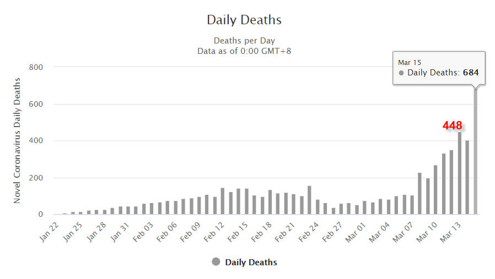The height and width of the screenshot is (279, 495).
Task: Click the 684 value in the tooltip
Action: [x=470, y=73]
